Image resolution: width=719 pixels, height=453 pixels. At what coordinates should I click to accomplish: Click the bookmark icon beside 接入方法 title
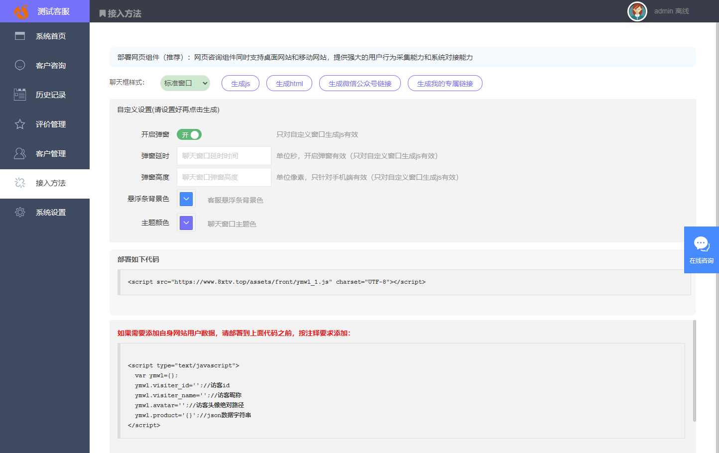(103, 13)
